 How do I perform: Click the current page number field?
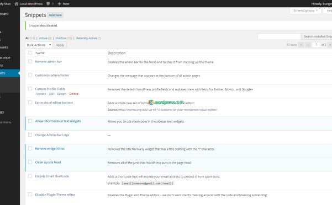pos(316,45)
